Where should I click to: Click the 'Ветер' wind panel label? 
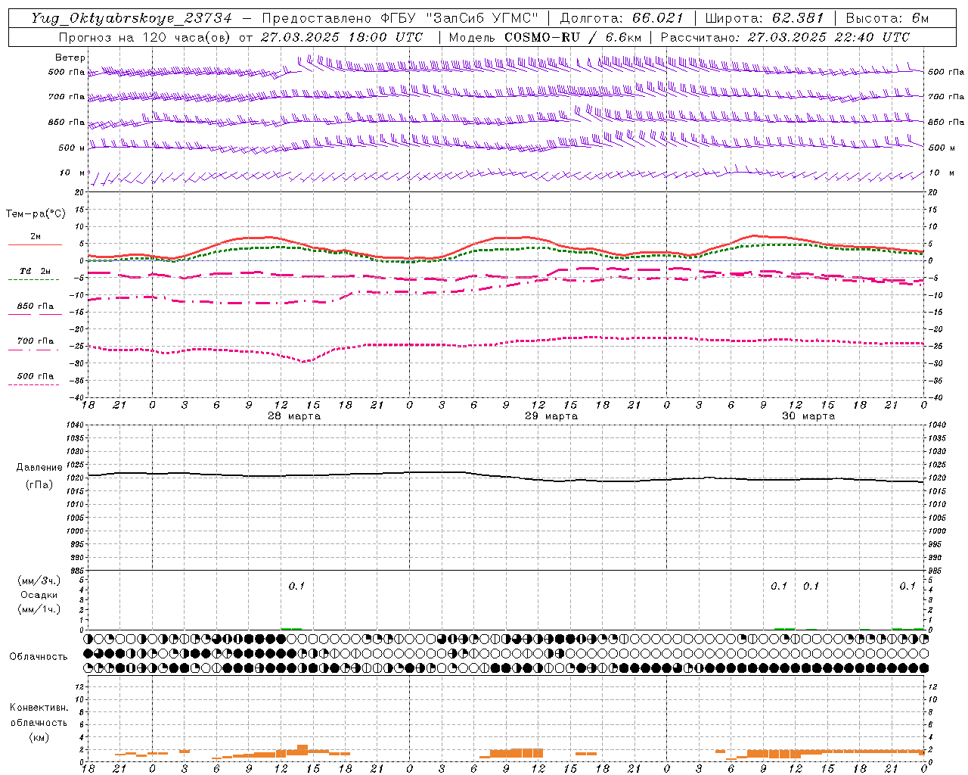click(x=70, y=58)
